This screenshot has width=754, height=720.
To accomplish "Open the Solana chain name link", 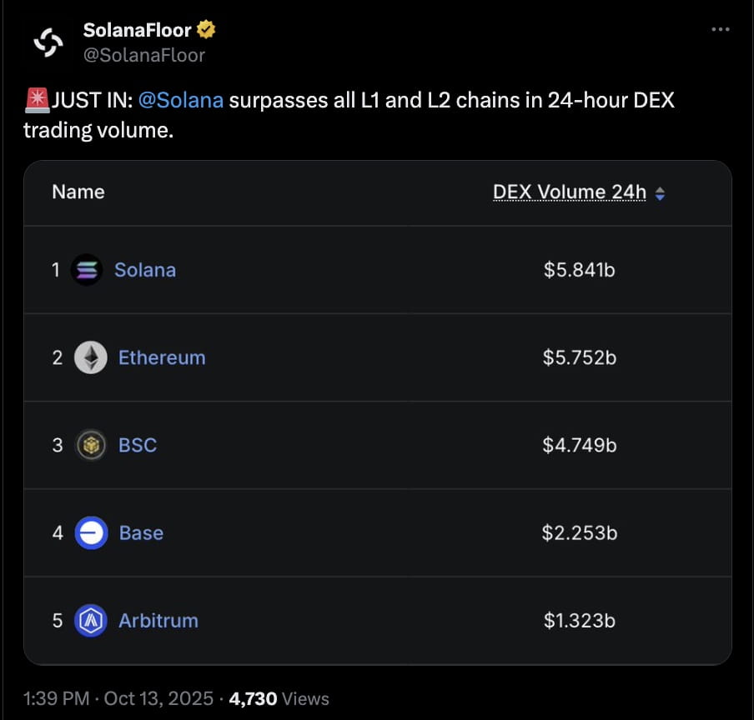I will pos(145,270).
